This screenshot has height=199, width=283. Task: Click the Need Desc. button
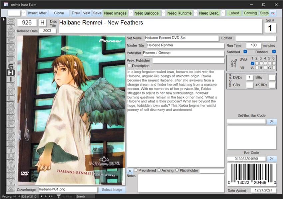click(209, 13)
